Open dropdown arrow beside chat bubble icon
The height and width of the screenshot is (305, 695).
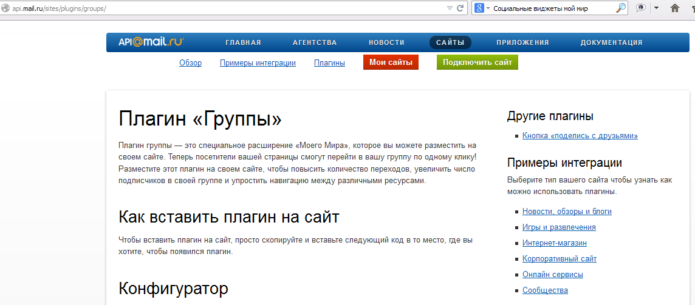tap(656, 8)
